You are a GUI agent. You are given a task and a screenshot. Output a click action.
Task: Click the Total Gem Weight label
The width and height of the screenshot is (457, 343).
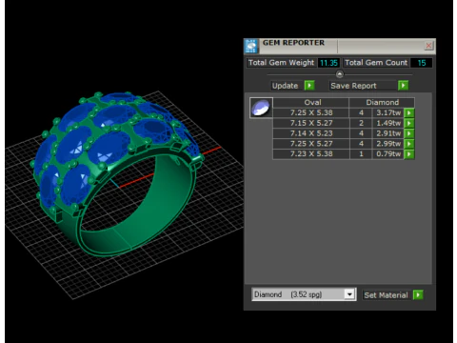281,63
